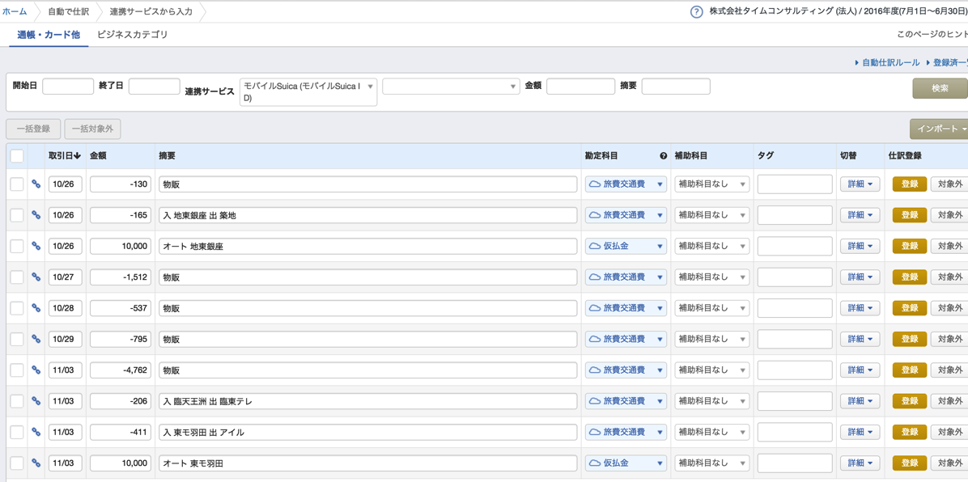The width and height of the screenshot is (968, 482).
Task: Click the help icon in 勘定科目 column header
Action: 663,156
